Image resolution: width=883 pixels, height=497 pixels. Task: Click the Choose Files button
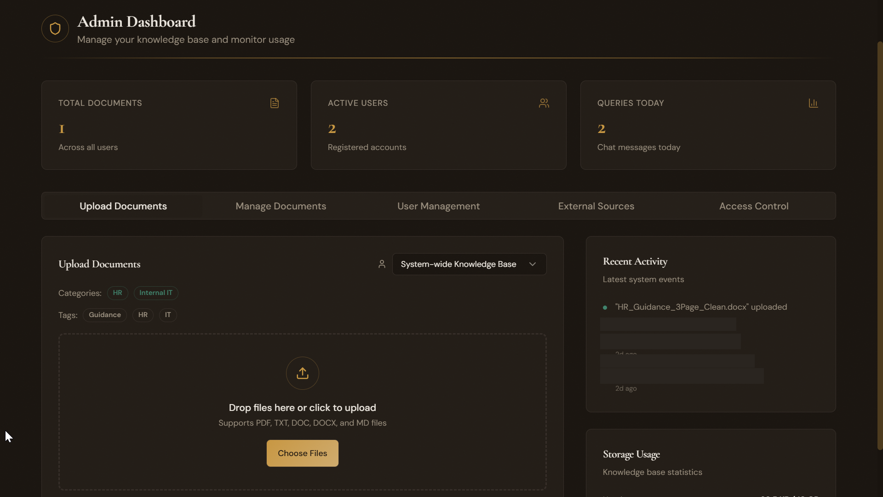[302, 453]
